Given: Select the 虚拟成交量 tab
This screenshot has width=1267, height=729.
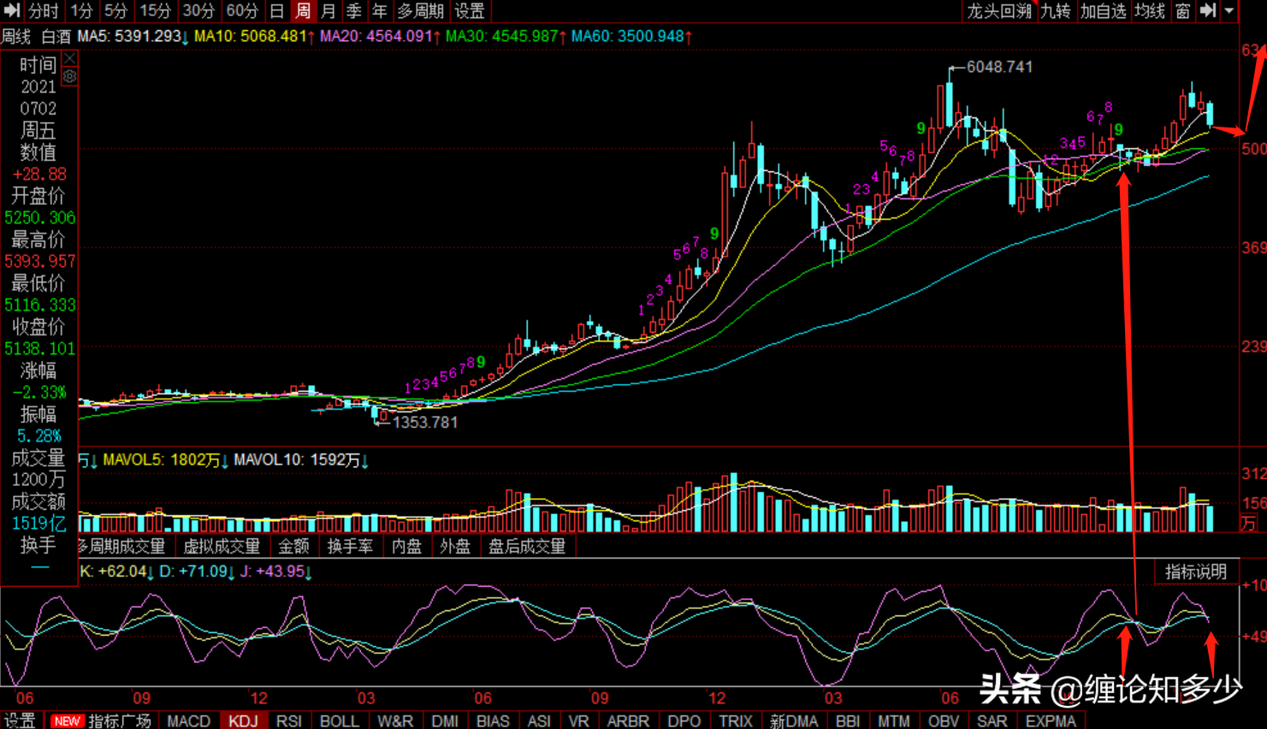Looking at the screenshot, I should [222, 546].
